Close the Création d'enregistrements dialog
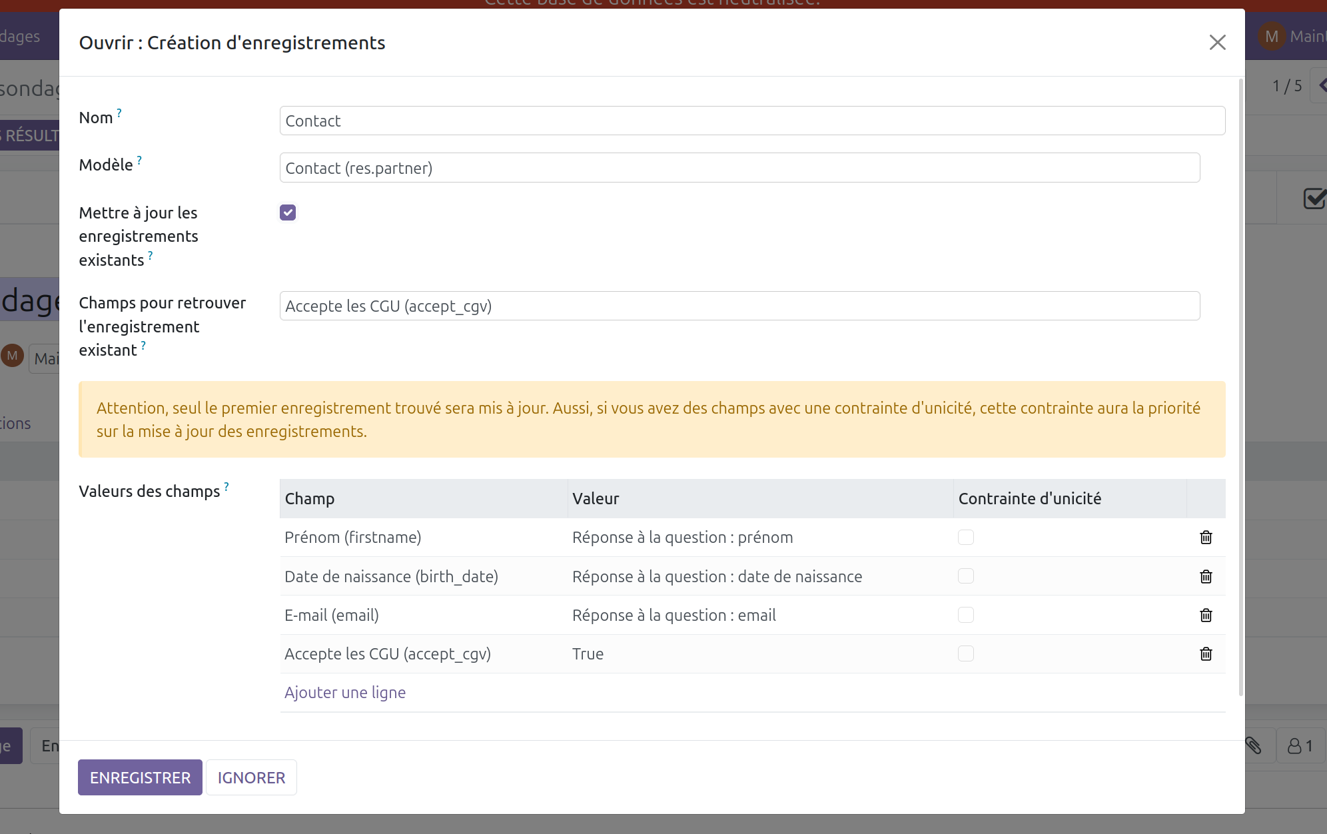Screen dimensions: 1327x834 point(1217,43)
